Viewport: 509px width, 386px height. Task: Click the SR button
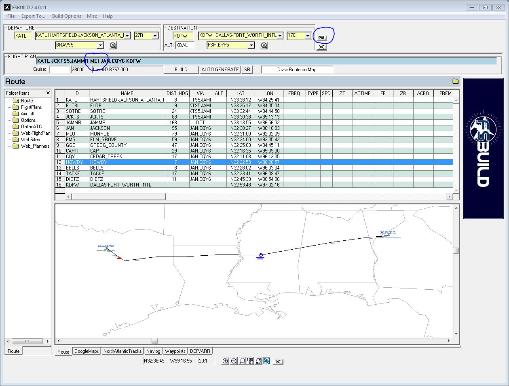(x=247, y=70)
